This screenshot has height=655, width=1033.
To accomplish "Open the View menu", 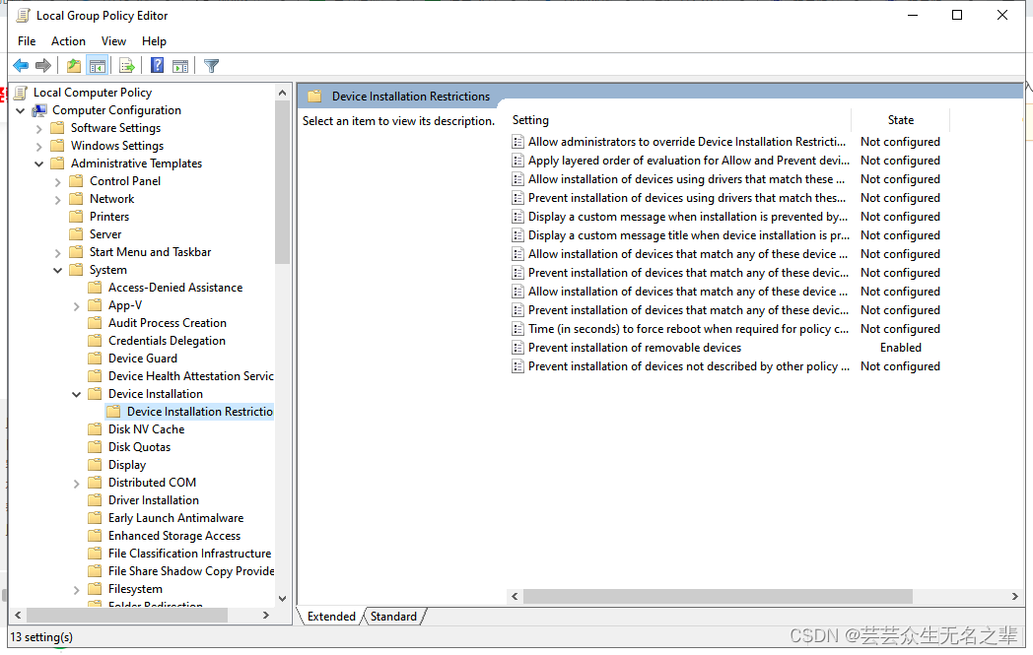I will (x=113, y=41).
